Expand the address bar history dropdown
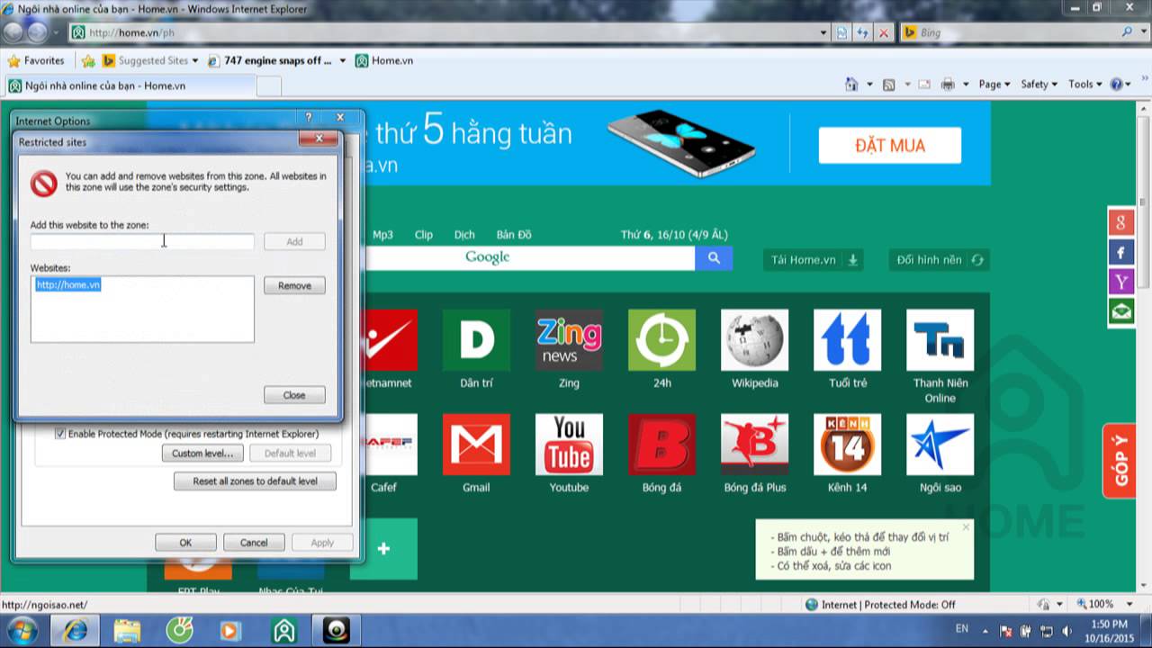 point(823,32)
